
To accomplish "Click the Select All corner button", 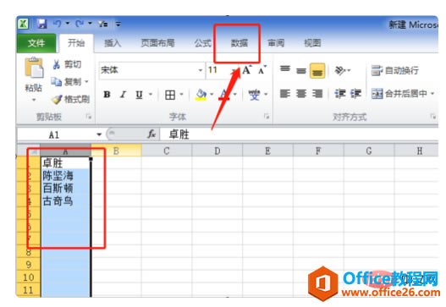I will [29, 151].
